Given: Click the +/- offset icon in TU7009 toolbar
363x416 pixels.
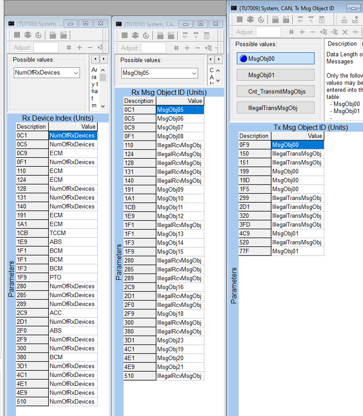Looking at the screenshot, I should click(x=300, y=19).
